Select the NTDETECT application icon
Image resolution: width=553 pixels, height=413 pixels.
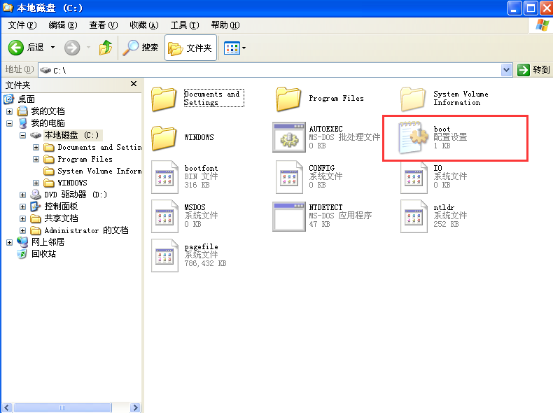click(289, 216)
